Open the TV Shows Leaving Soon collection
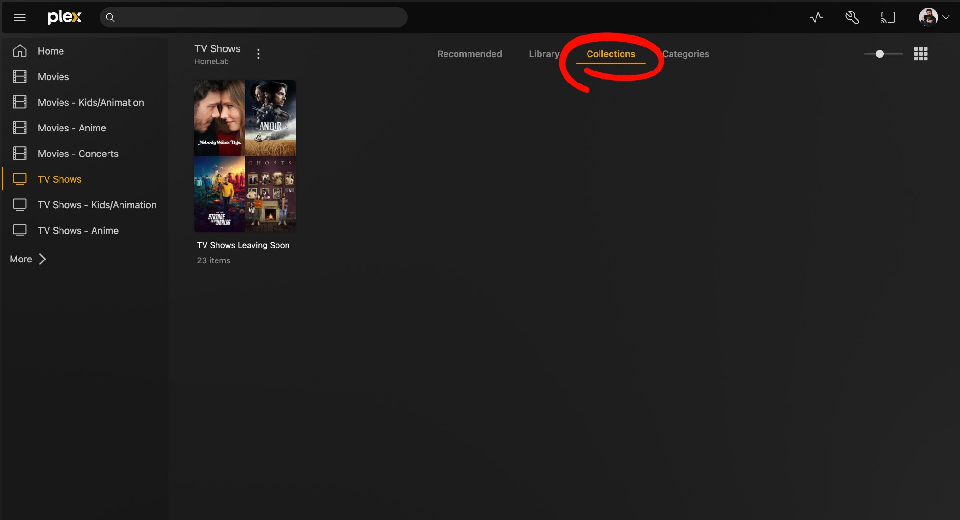Image resolution: width=960 pixels, height=520 pixels. click(x=245, y=156)
